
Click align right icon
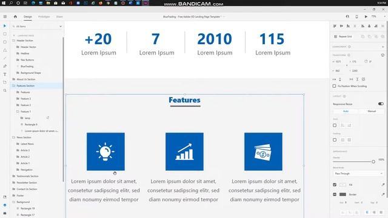point(376,26)
